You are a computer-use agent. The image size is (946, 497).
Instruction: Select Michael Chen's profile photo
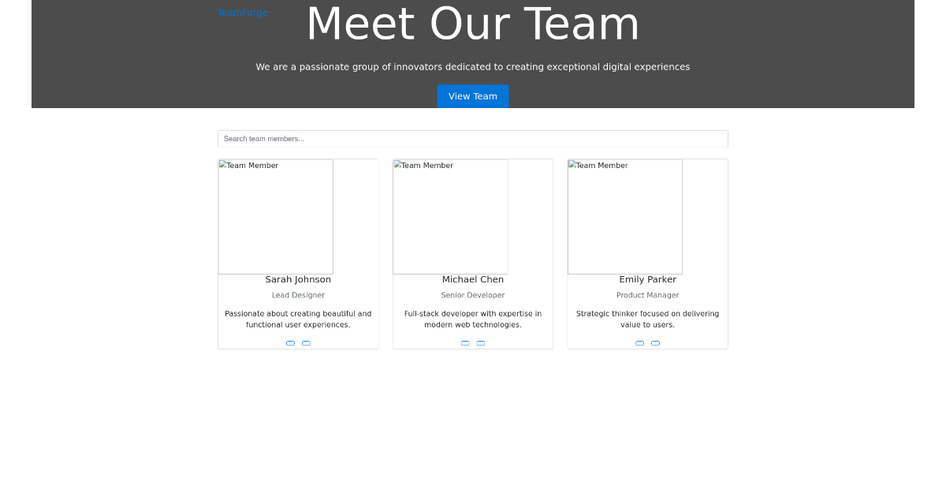(x=450, y=217)
